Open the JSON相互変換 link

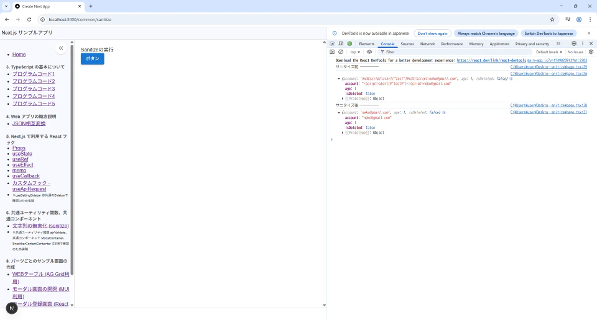coord(29,124)
